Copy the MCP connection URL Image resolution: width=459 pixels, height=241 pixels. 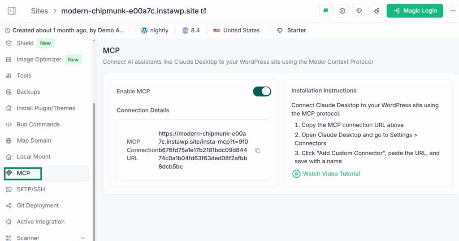[258, 150]
